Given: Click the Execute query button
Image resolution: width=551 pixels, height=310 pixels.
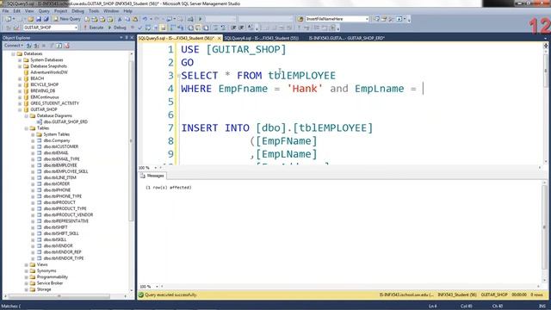Looking at the screenshot, I should coord(94,28).
